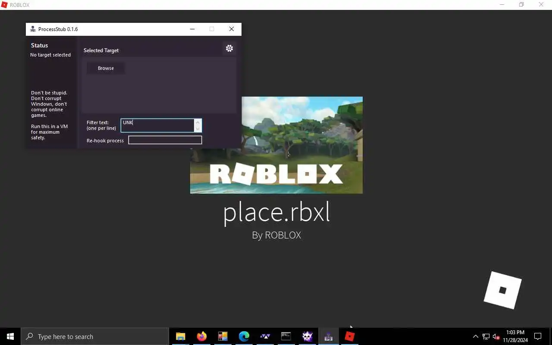Click filter box up arrow
Screen dimensions: 552x345
tap(198, 122)
